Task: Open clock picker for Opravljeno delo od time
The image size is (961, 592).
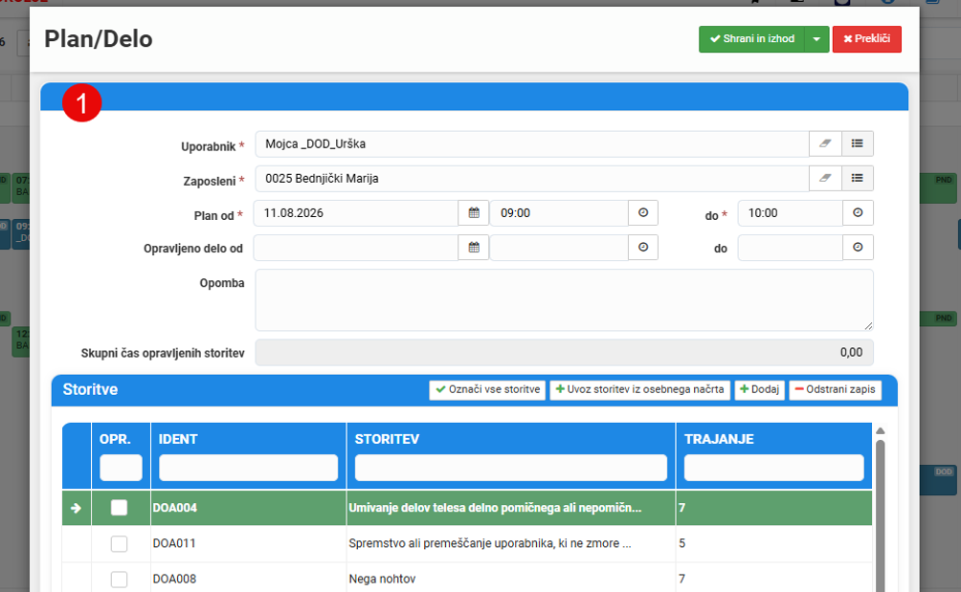Action: coord(643,248)
